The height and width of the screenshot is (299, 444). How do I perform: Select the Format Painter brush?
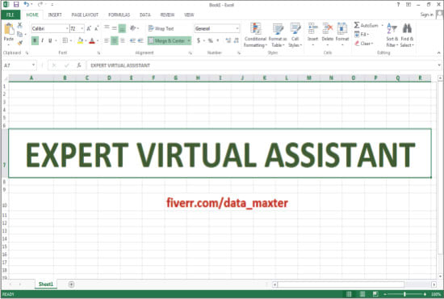tap(19, 43)
